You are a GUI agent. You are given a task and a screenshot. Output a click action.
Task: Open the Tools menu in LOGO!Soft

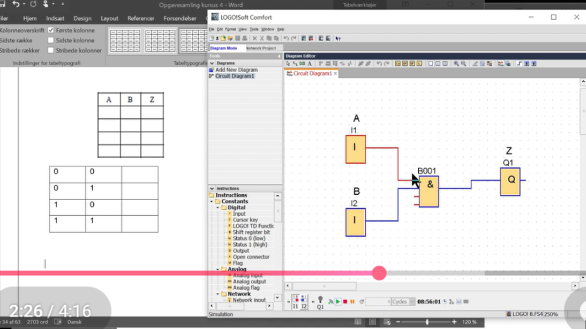pyautogui.click(x=254, y=29)
